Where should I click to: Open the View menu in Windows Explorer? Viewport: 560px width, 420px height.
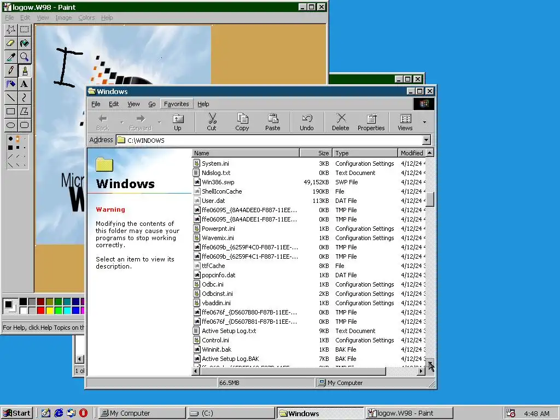click(133, 104)
